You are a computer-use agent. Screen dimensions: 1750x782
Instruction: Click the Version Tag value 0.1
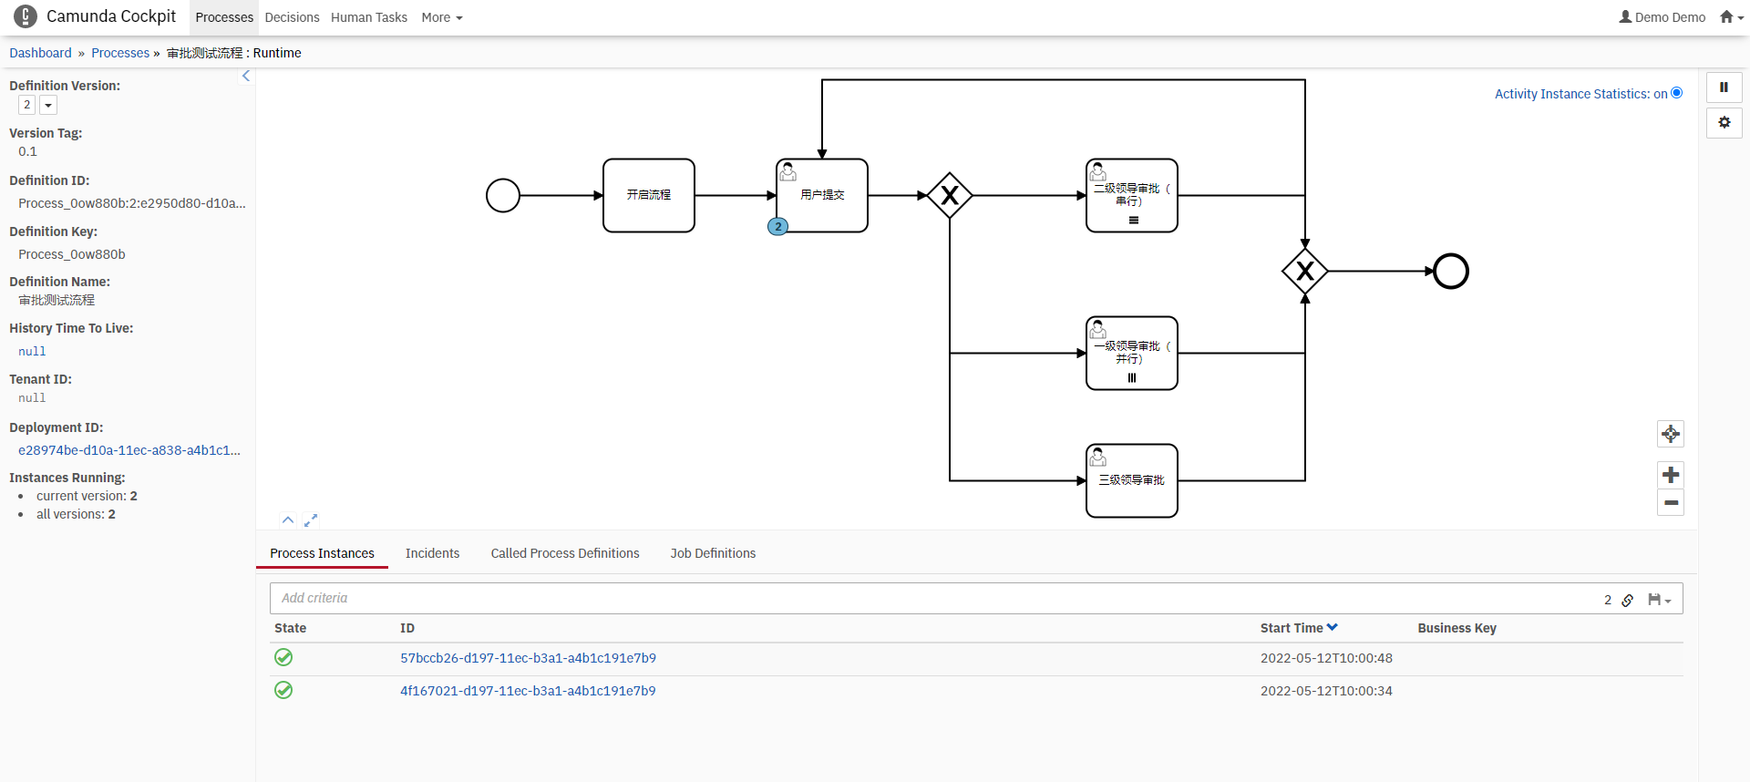pyautogui.click(x=27, y=151)
